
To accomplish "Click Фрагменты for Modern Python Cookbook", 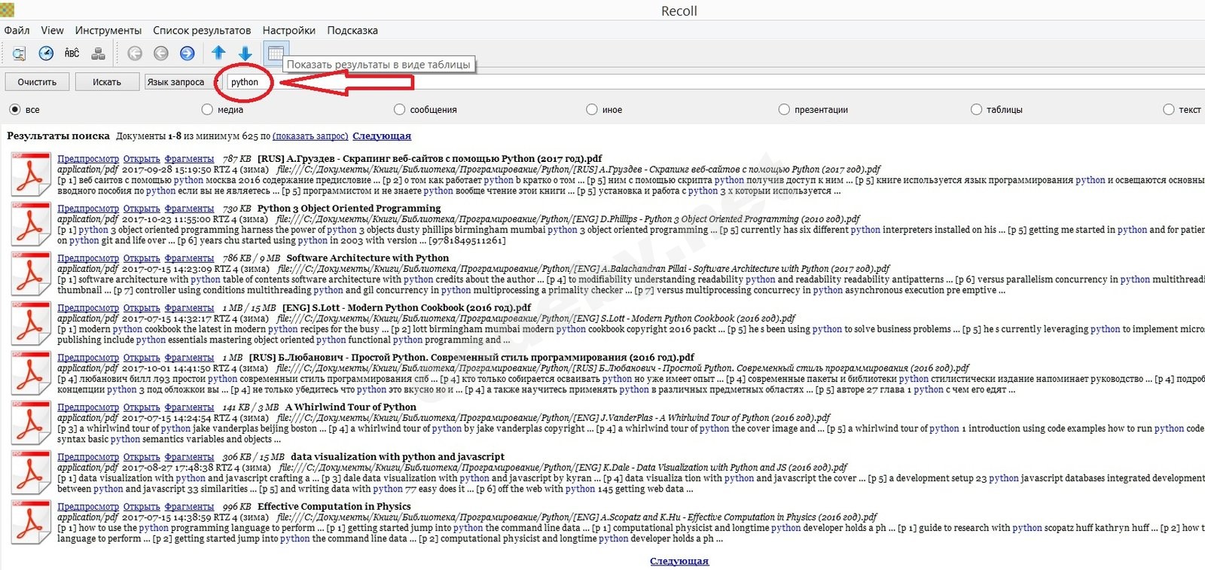I will point(189,308).
